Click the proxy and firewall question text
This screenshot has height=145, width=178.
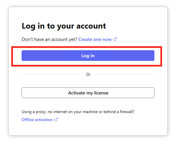point(78,112)
